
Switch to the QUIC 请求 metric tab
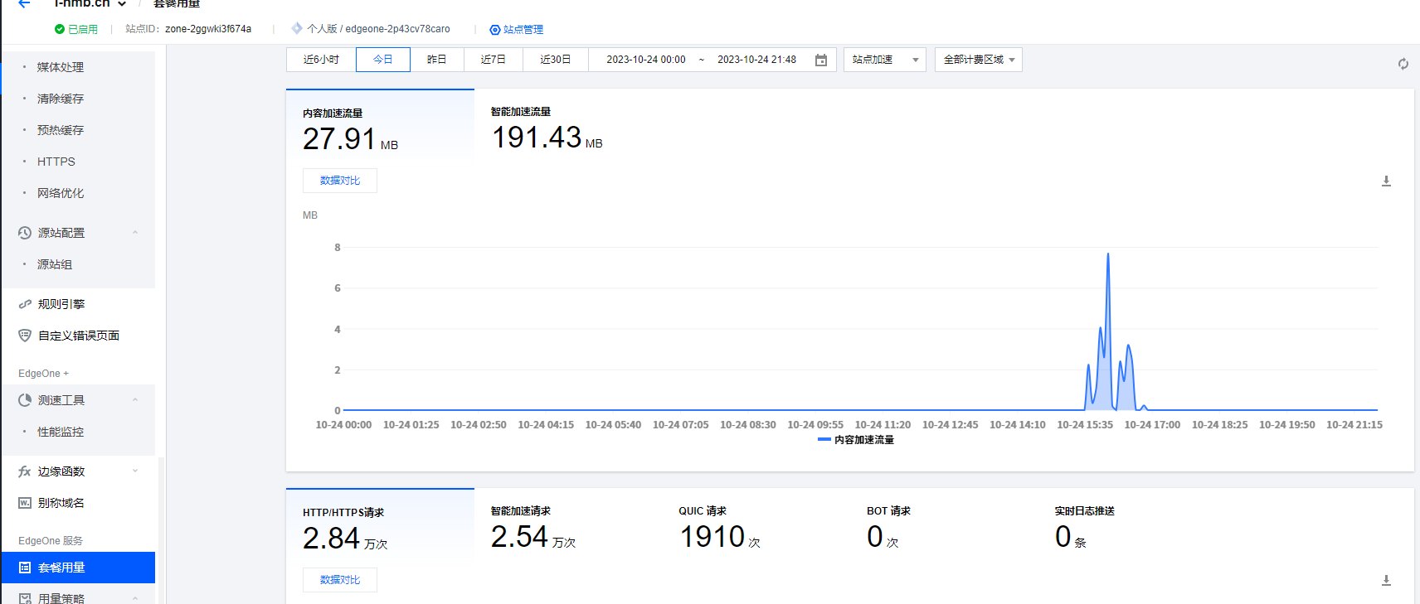point(719,528)
